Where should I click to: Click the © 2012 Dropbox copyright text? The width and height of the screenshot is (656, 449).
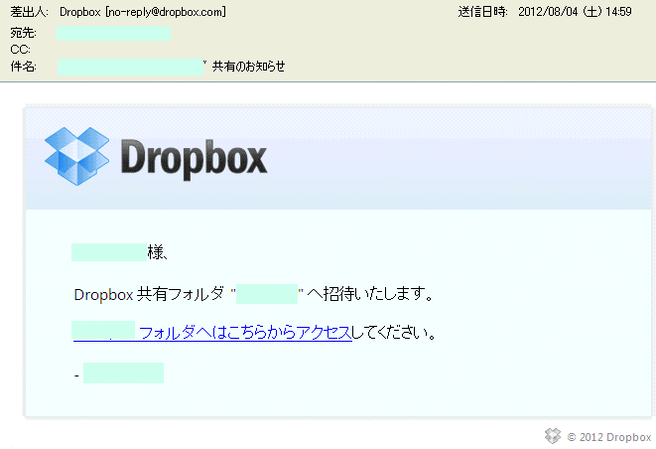609,437
